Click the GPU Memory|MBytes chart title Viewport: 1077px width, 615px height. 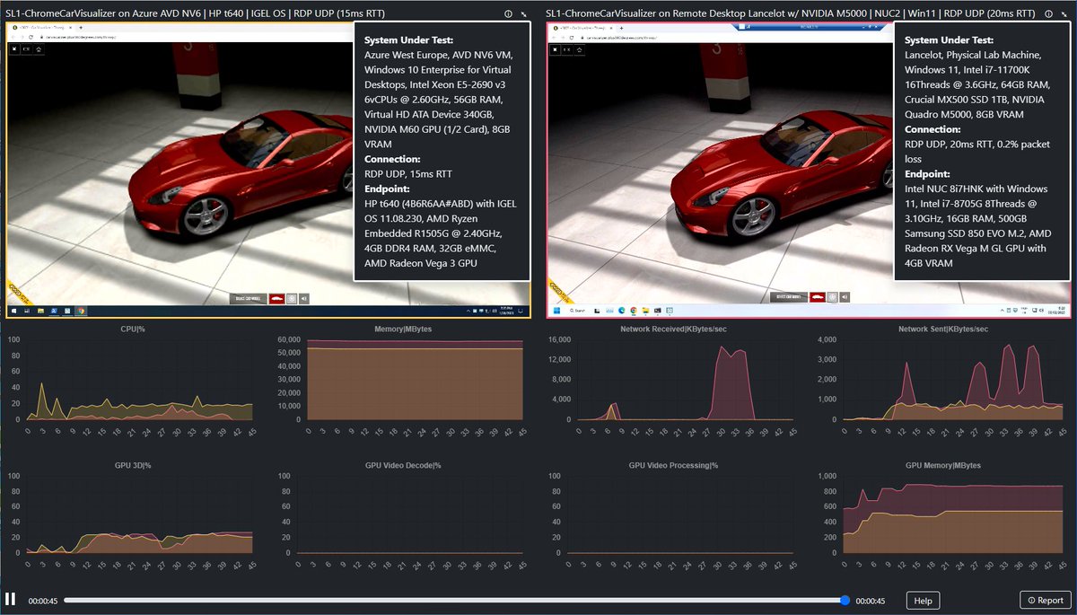pyautogui.click(x=941, y=466)
